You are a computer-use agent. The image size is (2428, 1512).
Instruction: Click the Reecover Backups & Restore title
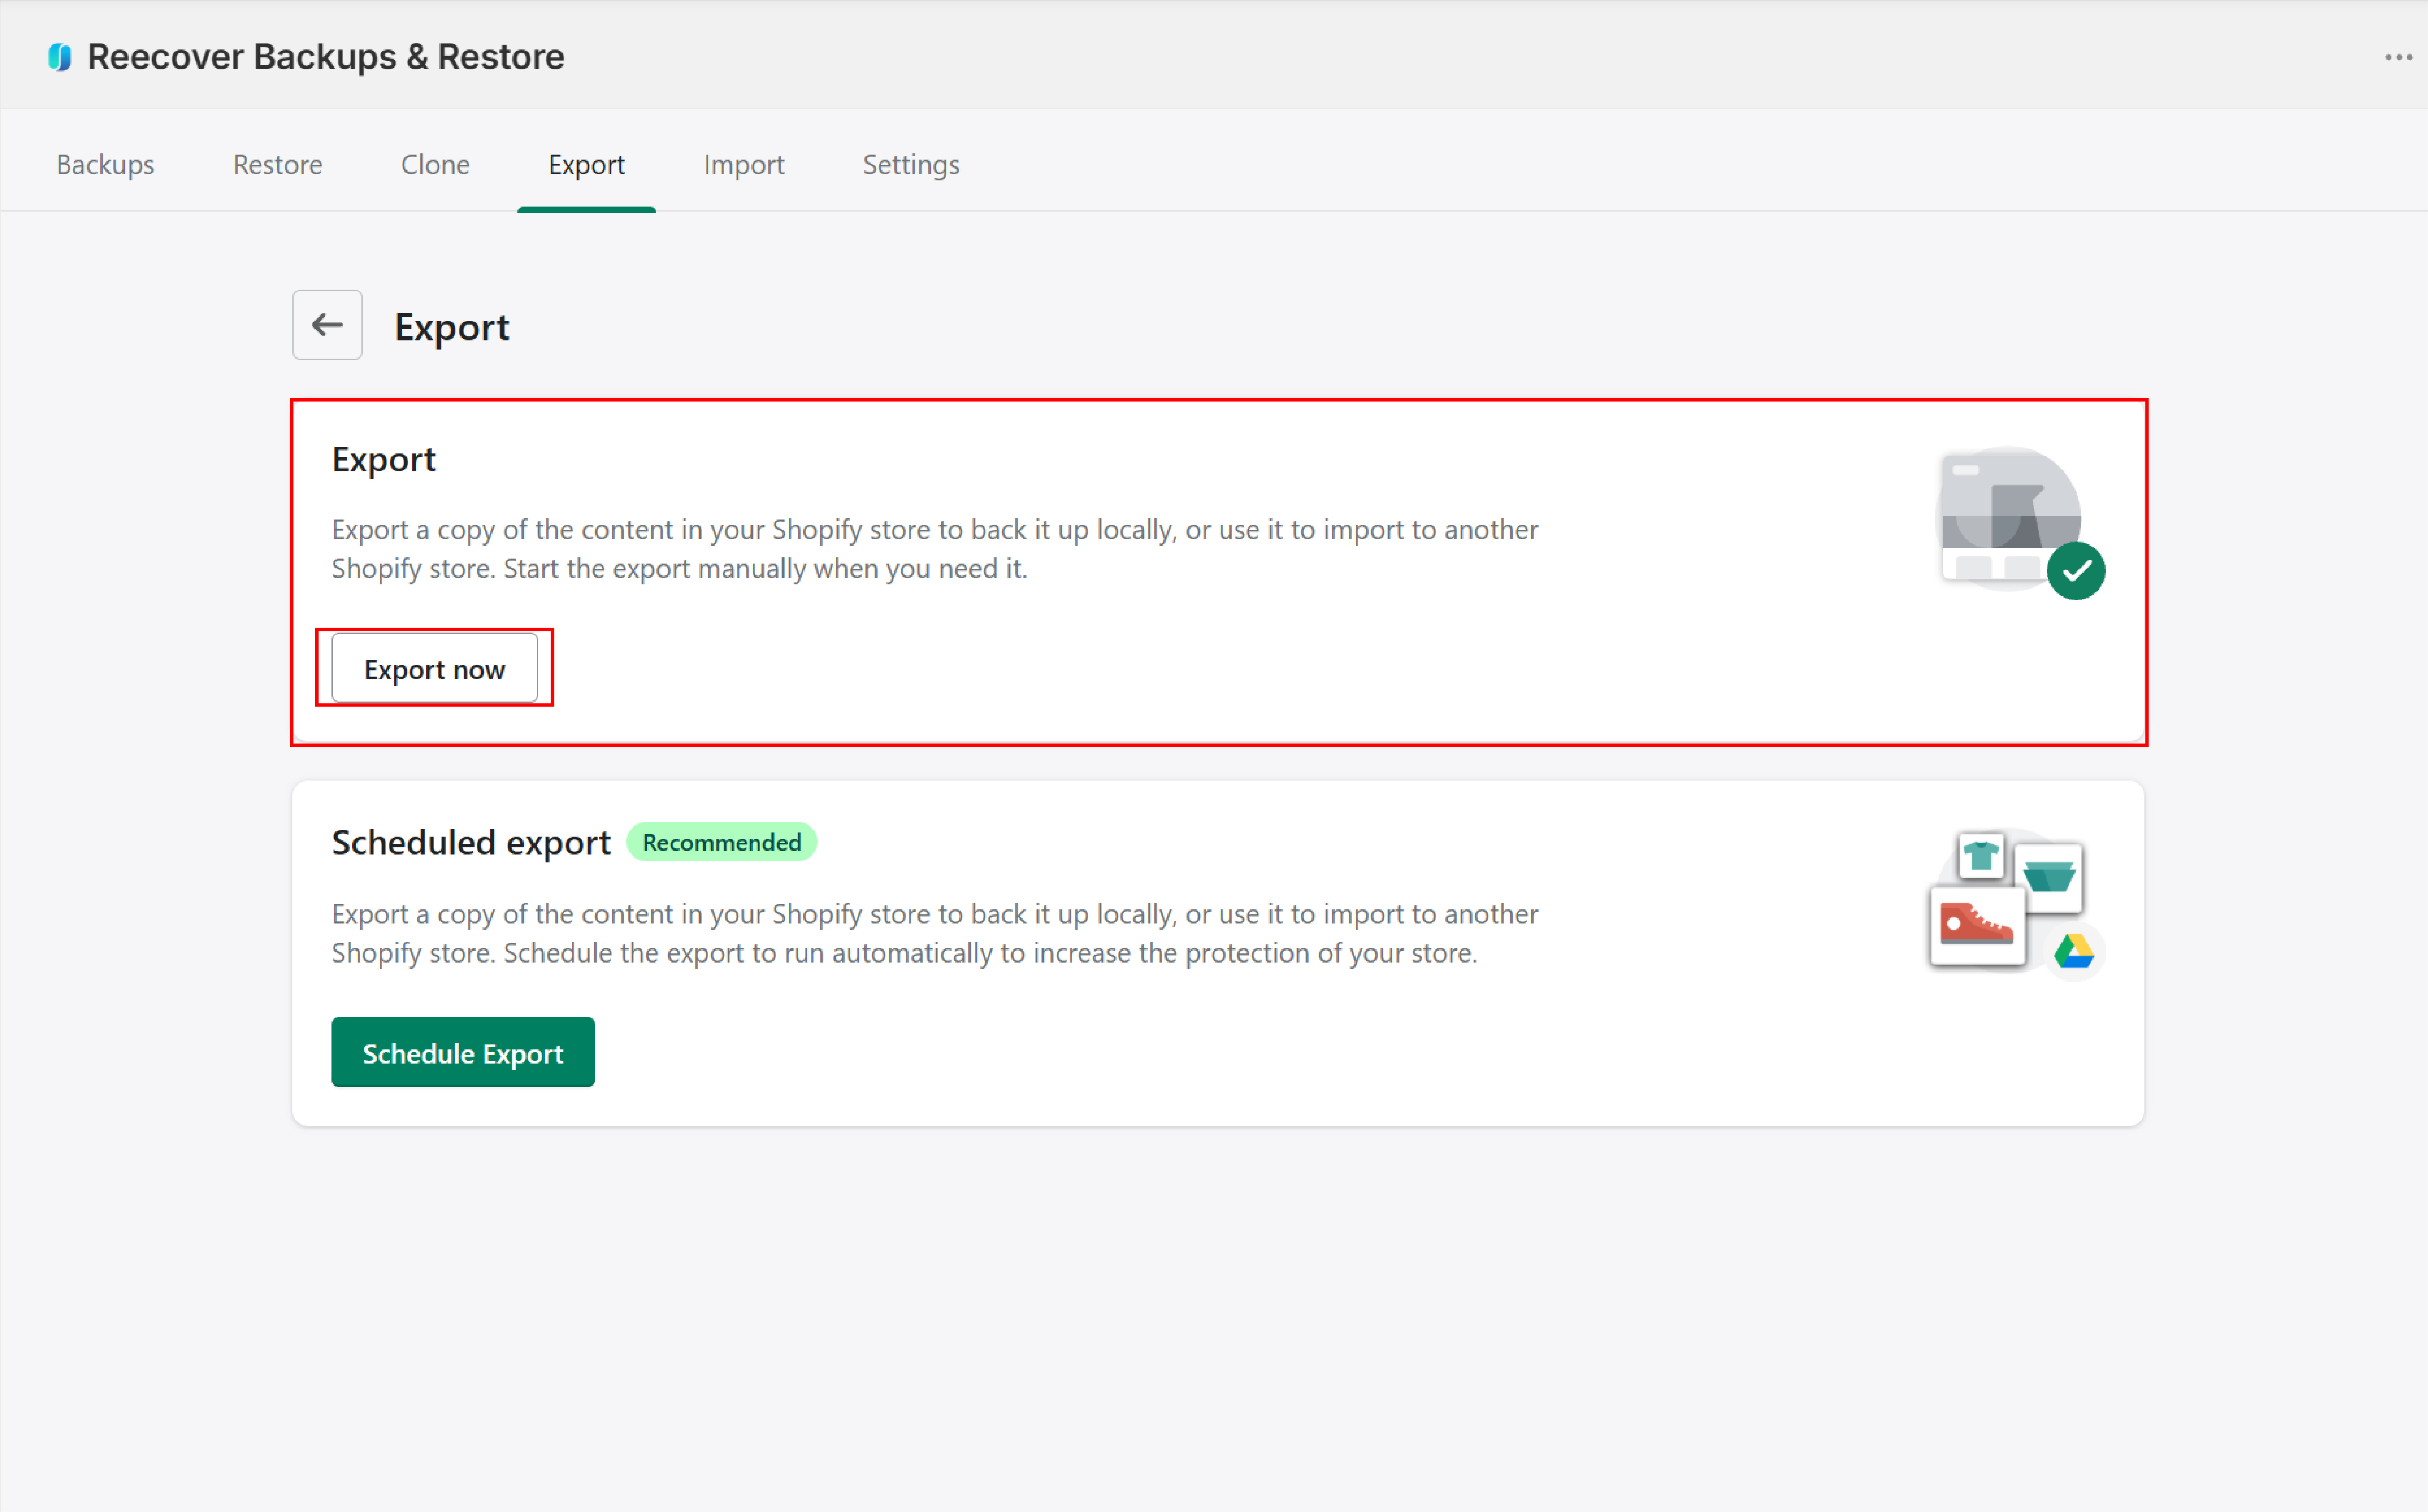(x=326, y=57)
